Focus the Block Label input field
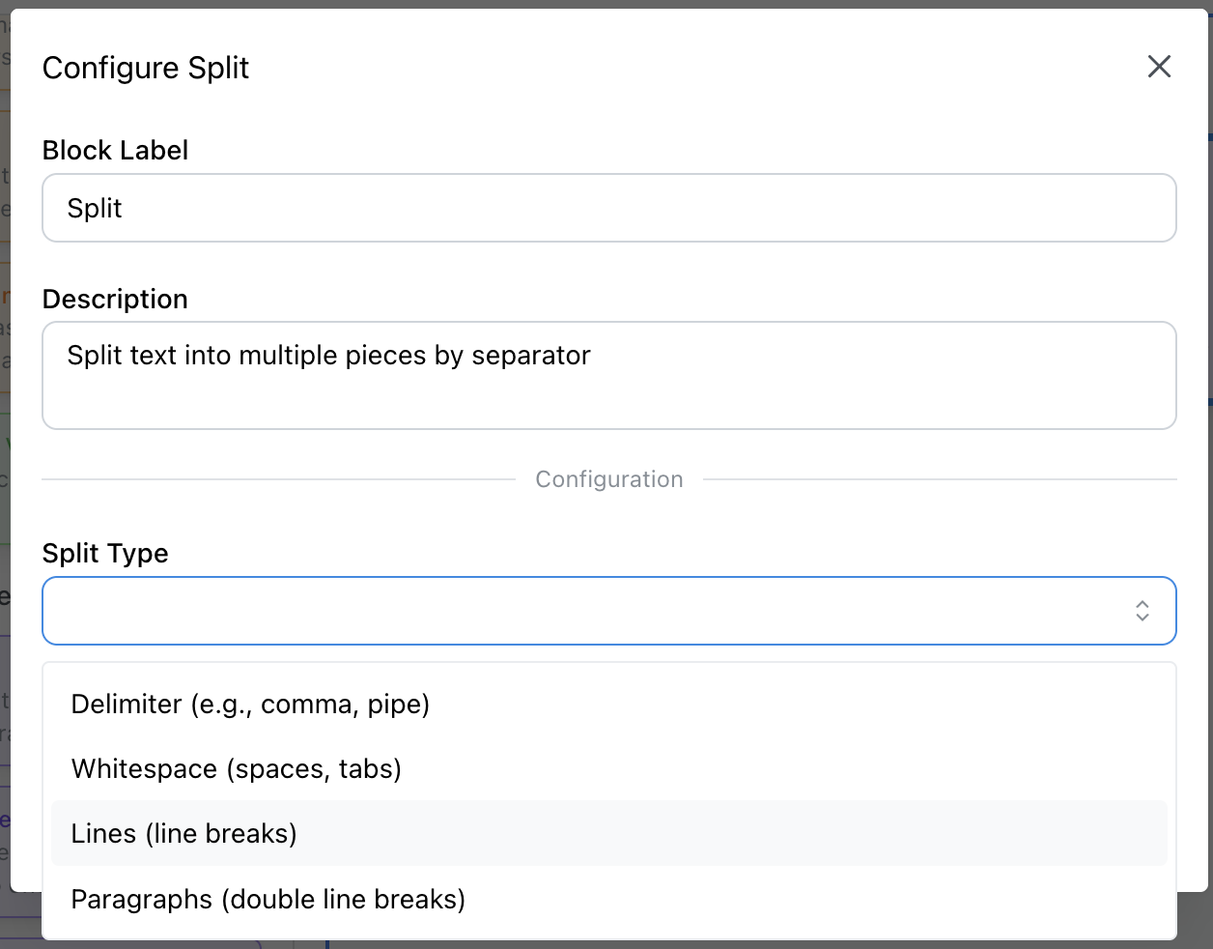Screen dimensions: 1213x949 (x=608, y=208)
